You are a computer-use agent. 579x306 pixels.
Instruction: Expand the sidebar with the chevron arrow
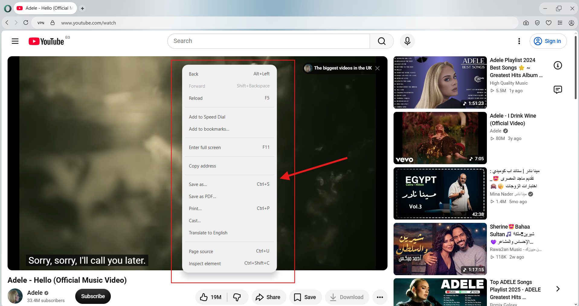click(558, 289)
